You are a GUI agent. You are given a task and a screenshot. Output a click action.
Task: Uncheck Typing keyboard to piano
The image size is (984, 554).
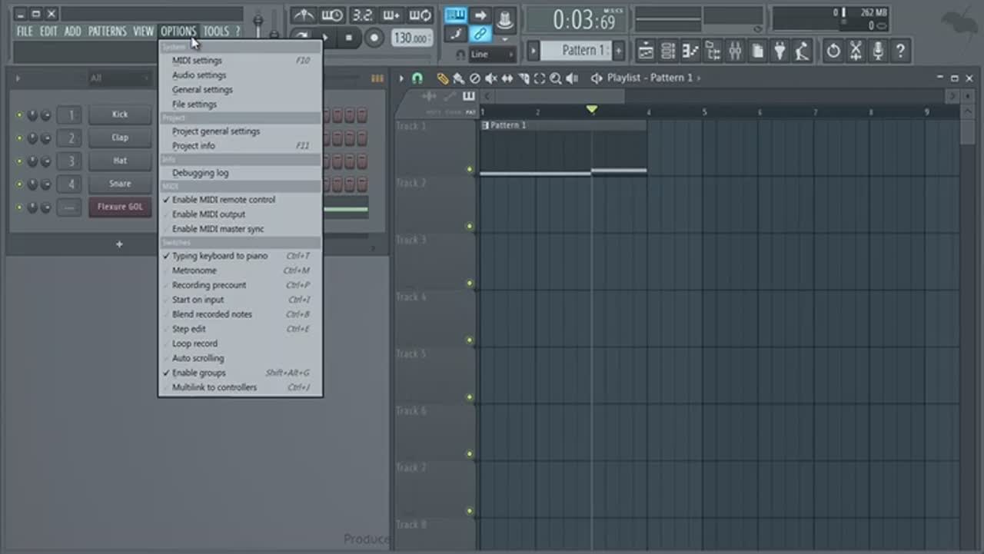click(x=219, y=256)
